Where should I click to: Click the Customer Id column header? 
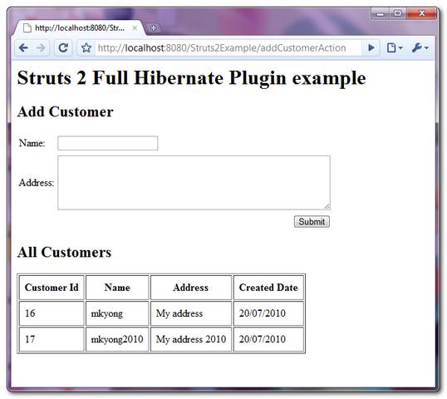point(52,288)
